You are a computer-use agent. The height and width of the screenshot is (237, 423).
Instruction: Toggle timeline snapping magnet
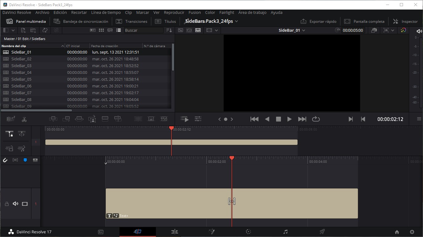coord(5,160)
